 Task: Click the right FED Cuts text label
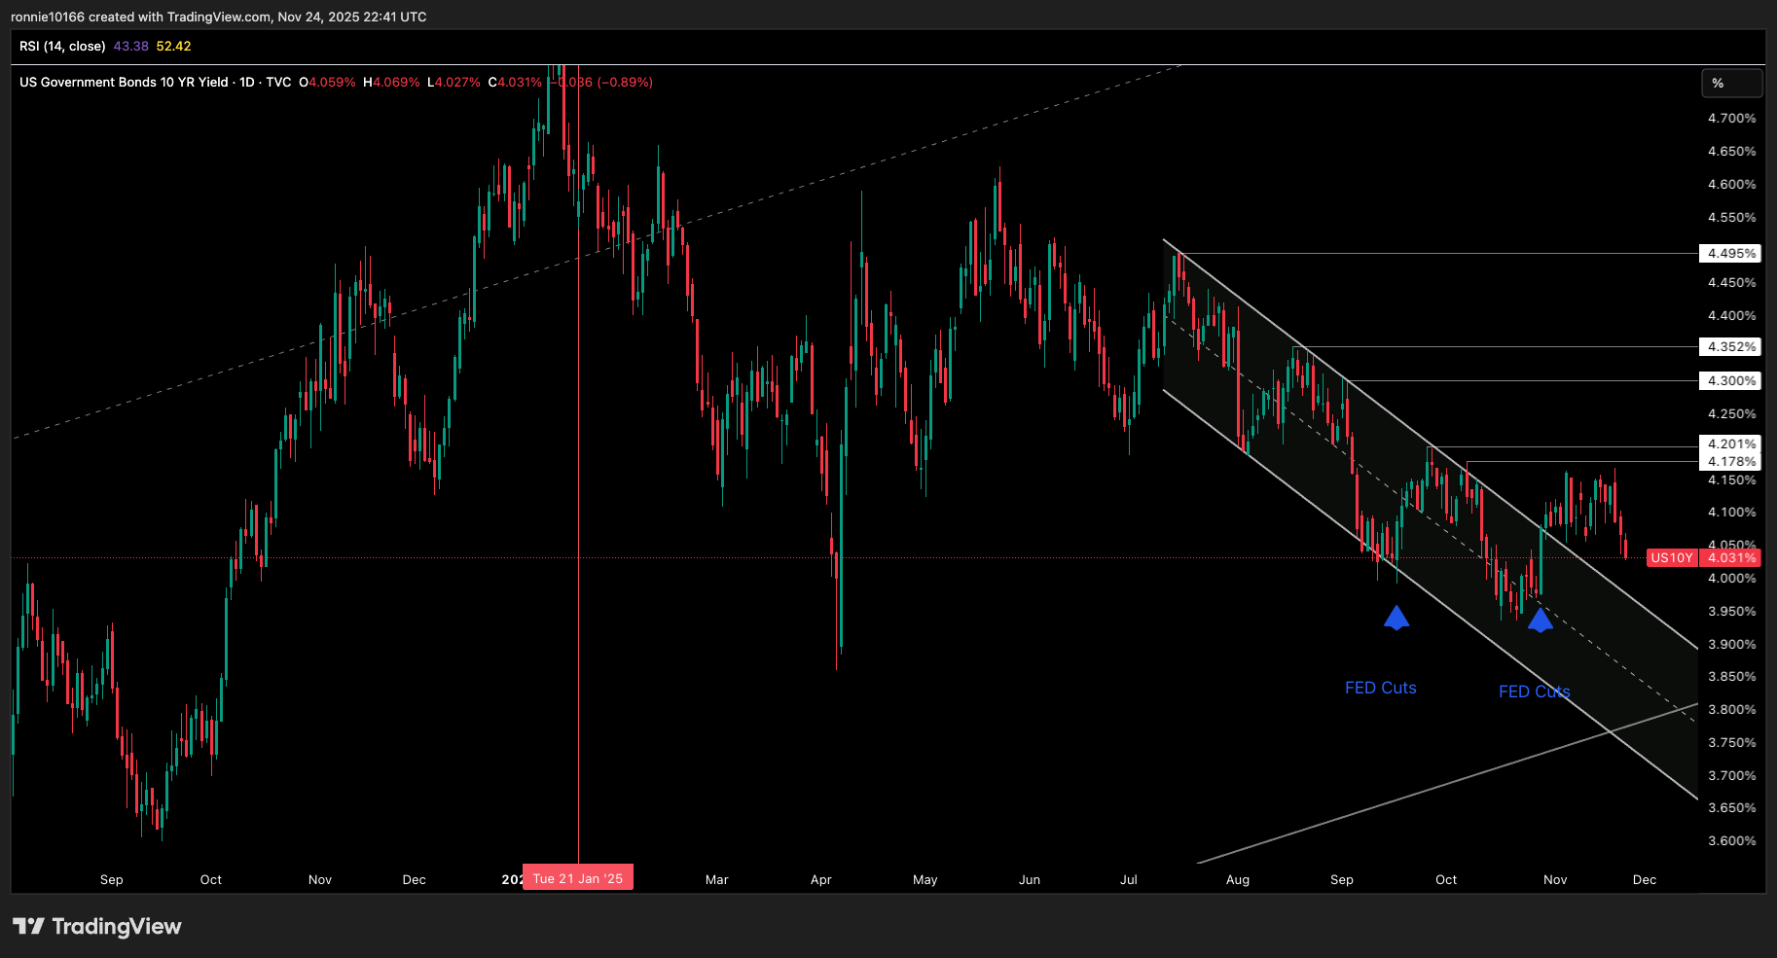point(1534,692)
